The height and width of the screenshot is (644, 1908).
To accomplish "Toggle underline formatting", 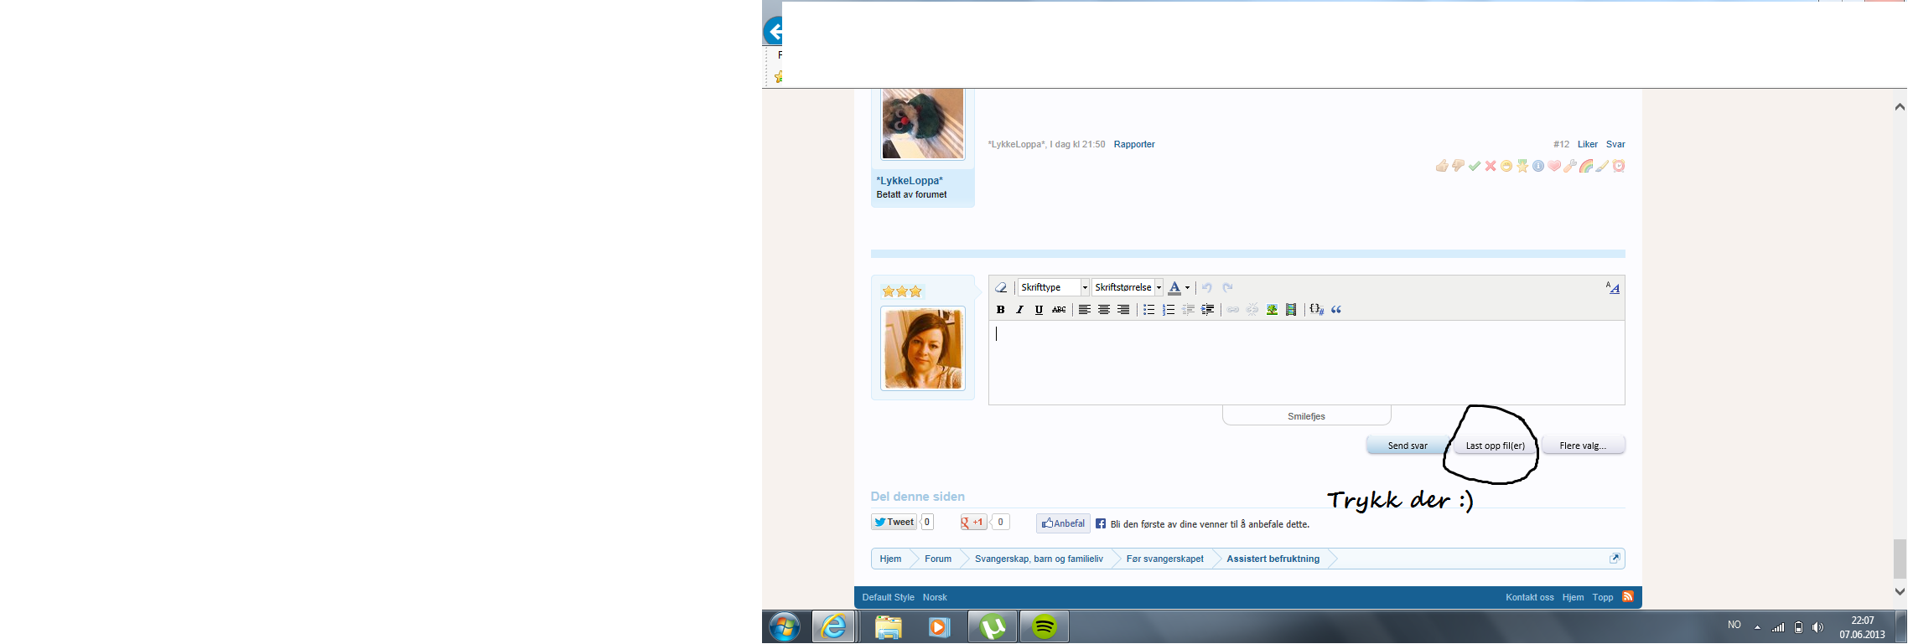I will click(1039, 310).
